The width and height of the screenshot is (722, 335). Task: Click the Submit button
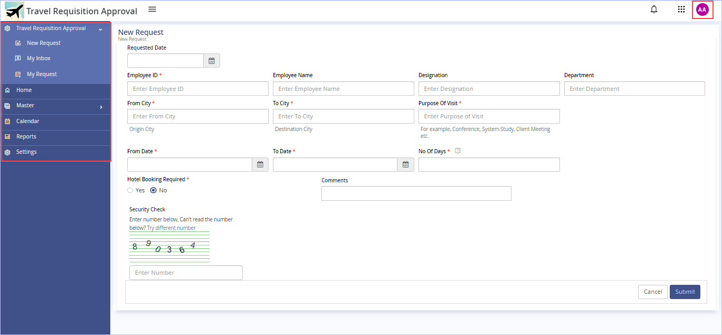(x=685, y=292)
